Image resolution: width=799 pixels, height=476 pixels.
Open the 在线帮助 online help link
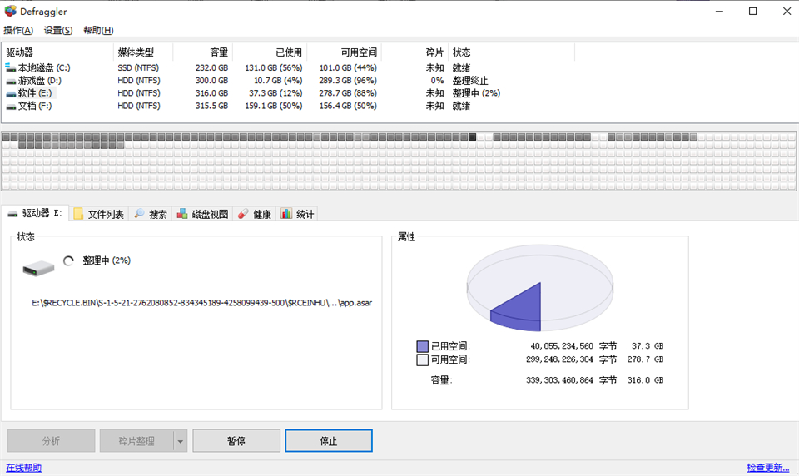23,468
